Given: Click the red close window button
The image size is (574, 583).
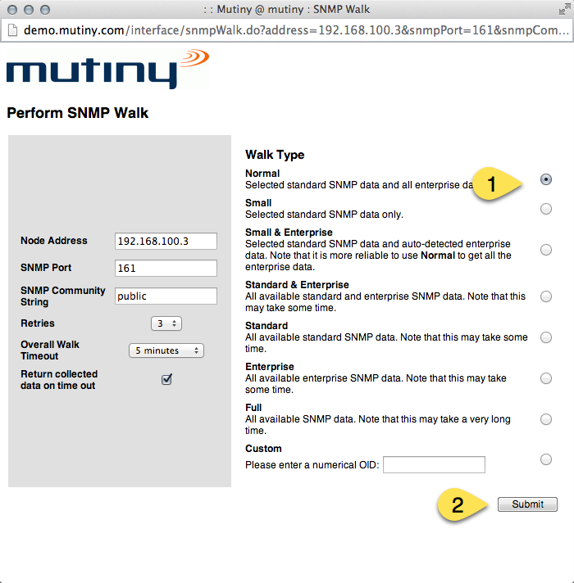Looking at the screenshot, I should pos(12,10).
